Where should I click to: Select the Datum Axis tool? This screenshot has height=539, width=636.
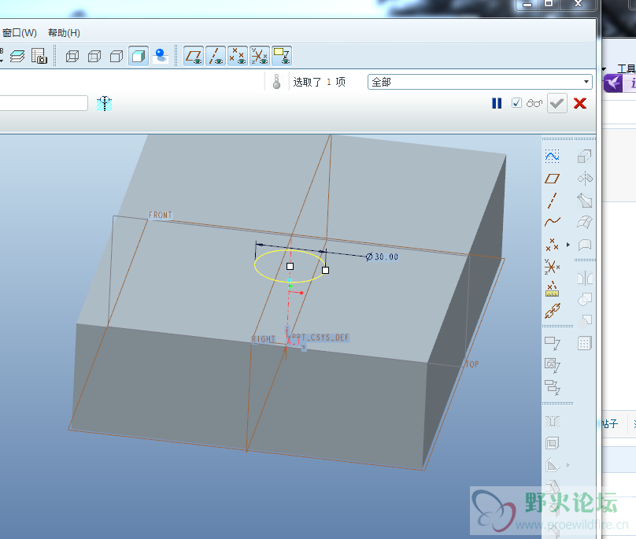552,201
